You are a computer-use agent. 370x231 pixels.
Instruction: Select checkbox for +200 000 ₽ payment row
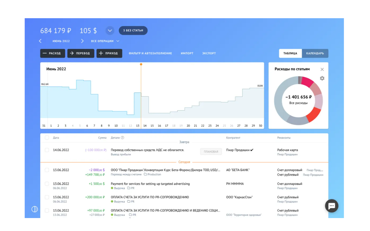(x=47, y=197)
